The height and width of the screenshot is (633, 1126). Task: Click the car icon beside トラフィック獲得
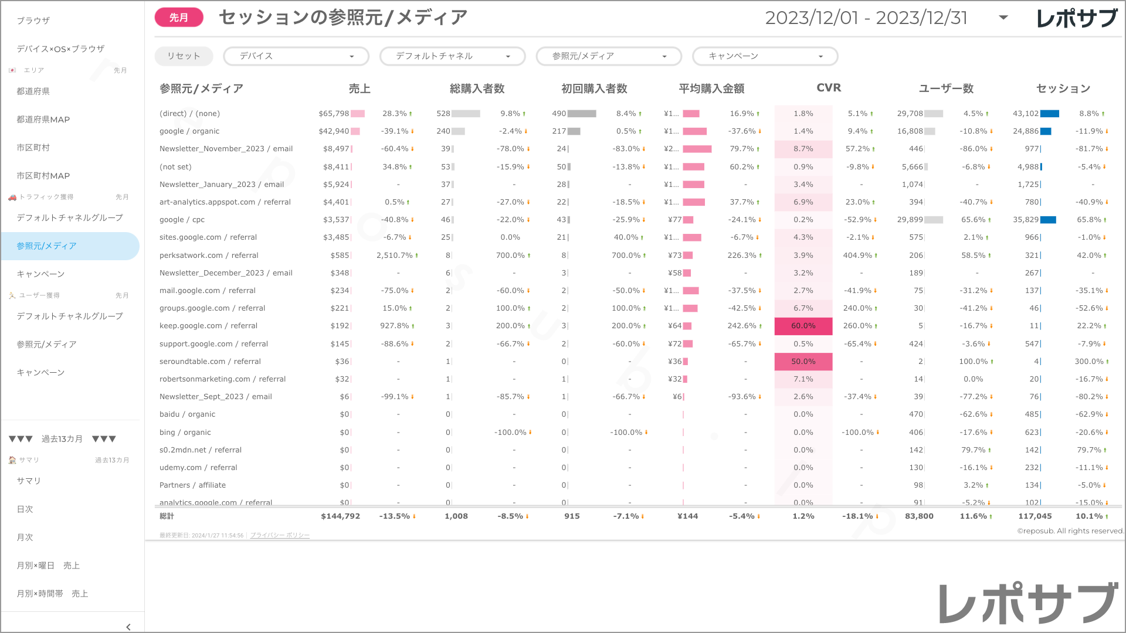[x=12, y=197]
